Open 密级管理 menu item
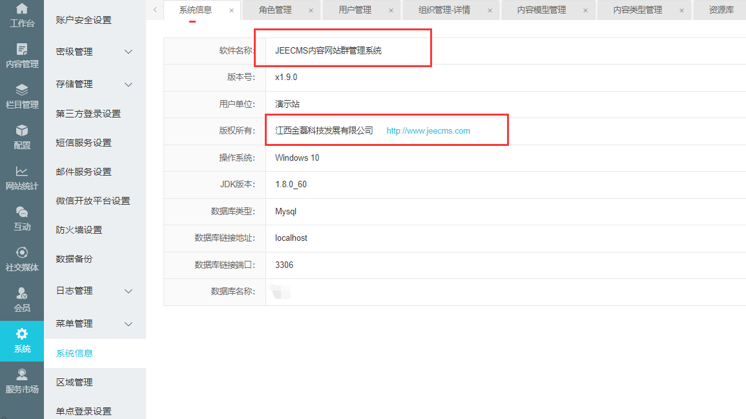This screenshot has height=419, width=746. tap(74, 52)
